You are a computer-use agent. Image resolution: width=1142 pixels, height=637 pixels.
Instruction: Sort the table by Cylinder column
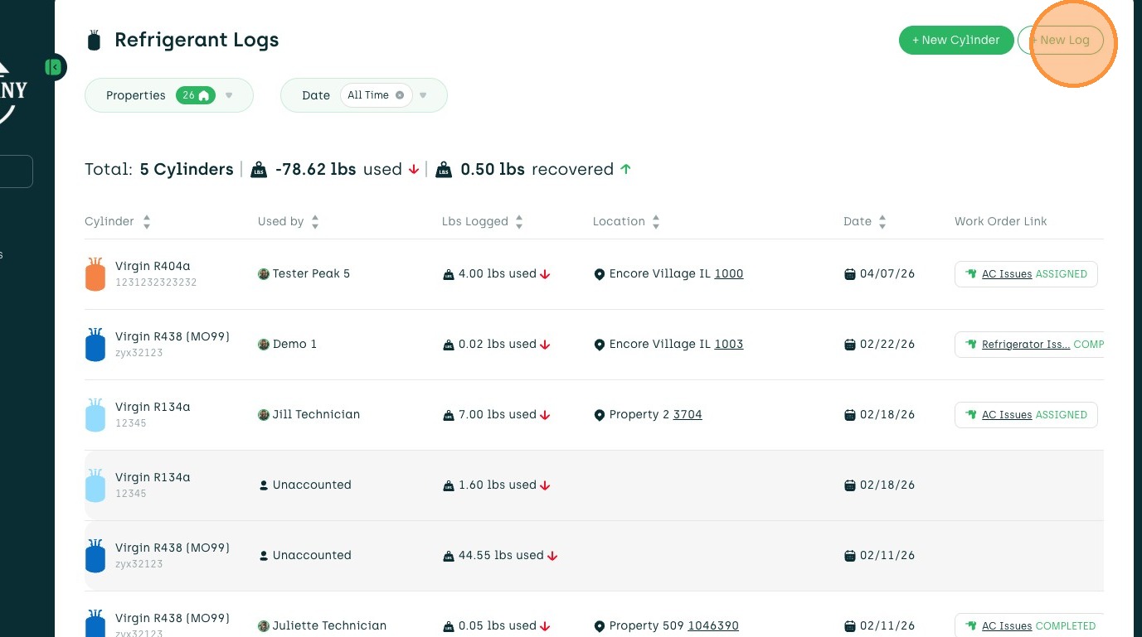click(x=147, y=222)
